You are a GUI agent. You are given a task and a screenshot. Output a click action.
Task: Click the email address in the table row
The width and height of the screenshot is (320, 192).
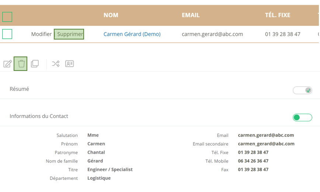[212, 34]
